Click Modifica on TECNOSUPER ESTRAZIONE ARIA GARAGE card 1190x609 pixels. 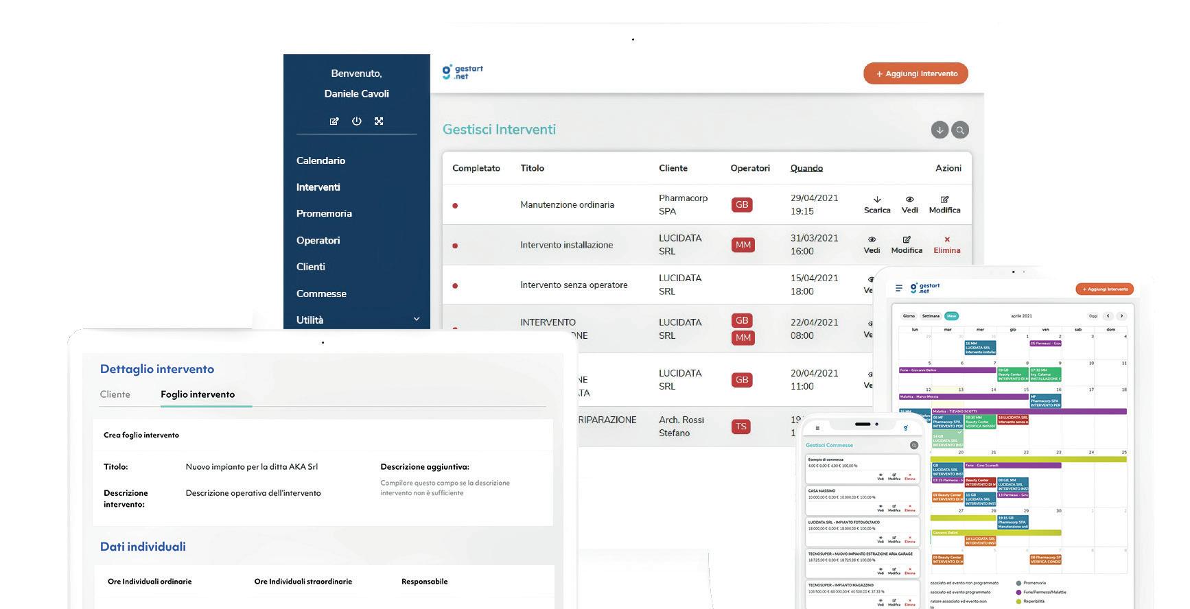(x=894, y=571)
